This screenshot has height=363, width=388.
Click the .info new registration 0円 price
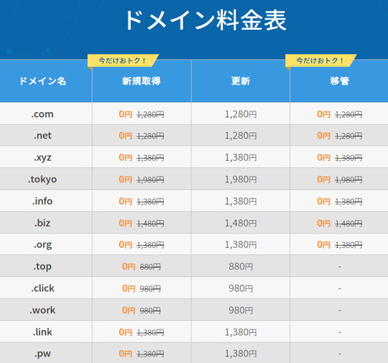pyautogui.click(x=125, y=201)
